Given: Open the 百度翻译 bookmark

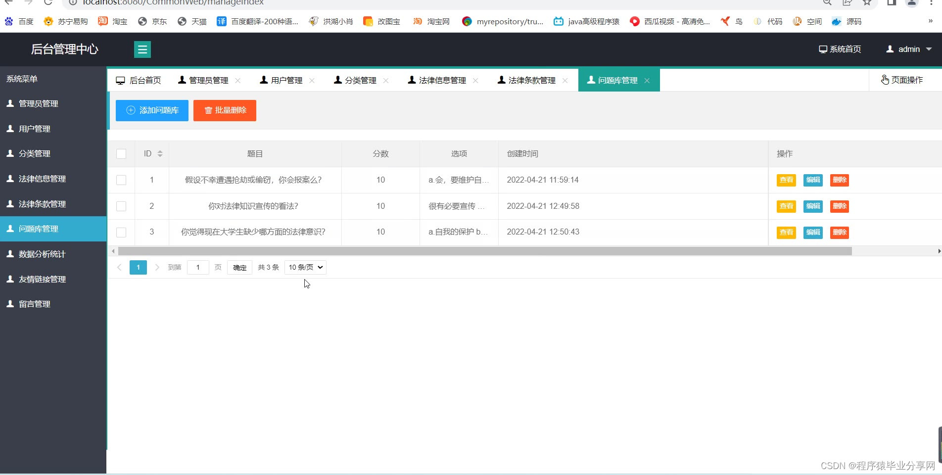Looking at the screenshot, I should click(x=258, y=21).
